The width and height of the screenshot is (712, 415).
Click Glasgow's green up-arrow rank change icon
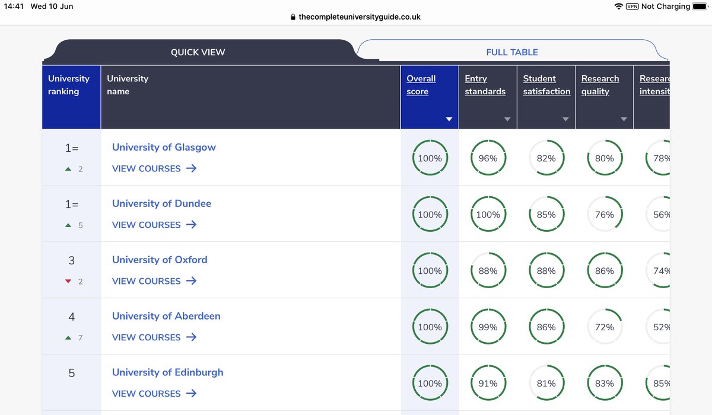[x=68, y=169]
